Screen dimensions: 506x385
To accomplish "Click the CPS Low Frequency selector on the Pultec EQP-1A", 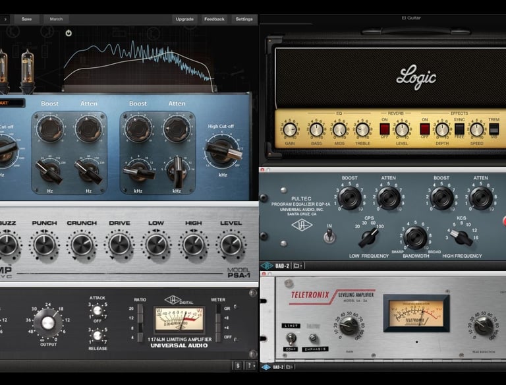I will (x=369, y=237).
